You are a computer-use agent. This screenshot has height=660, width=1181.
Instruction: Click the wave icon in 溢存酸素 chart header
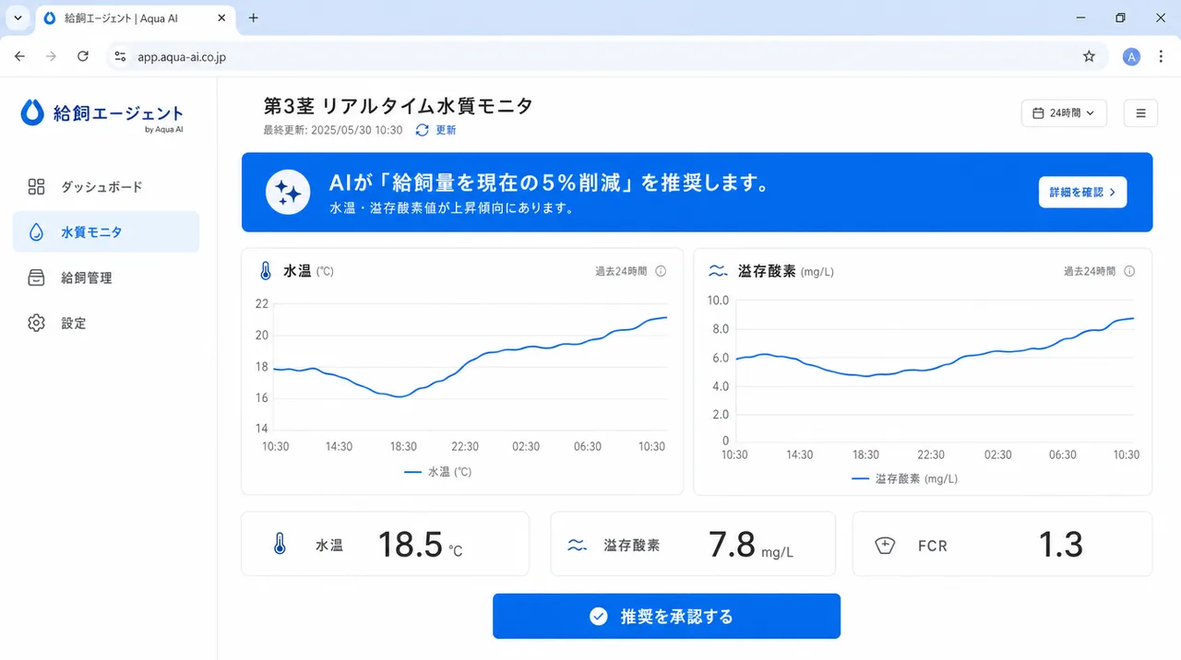(x=717, y=271)
